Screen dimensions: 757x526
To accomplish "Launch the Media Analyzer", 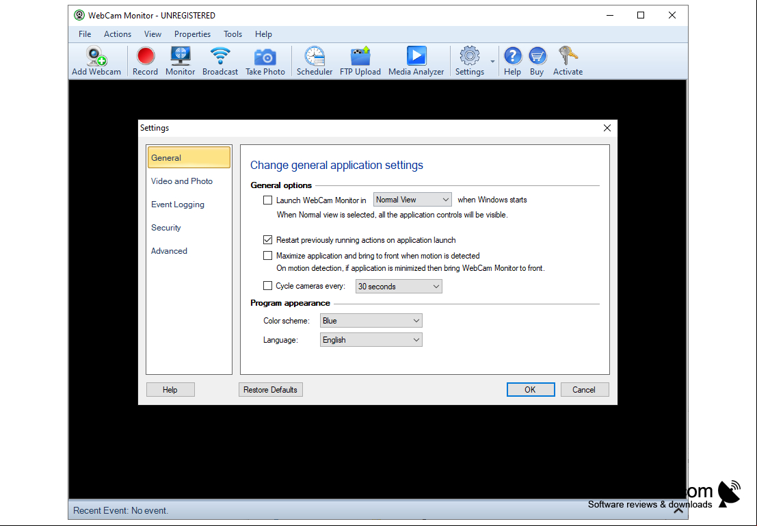I will (416, 61).
